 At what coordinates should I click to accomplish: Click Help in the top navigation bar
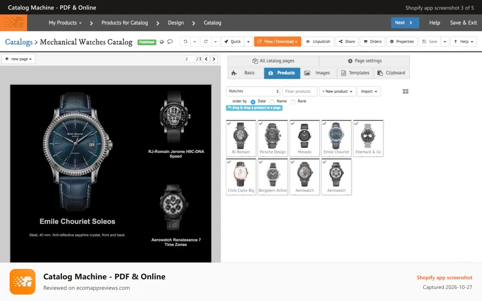[x=435, y=23]
